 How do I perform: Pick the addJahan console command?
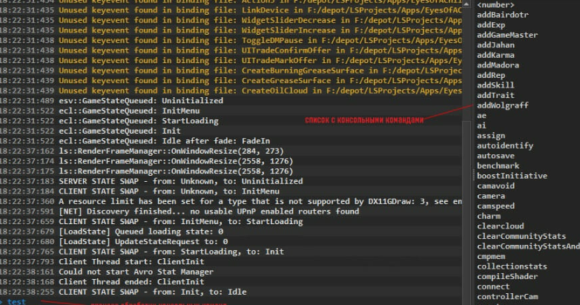click(495, 45)
